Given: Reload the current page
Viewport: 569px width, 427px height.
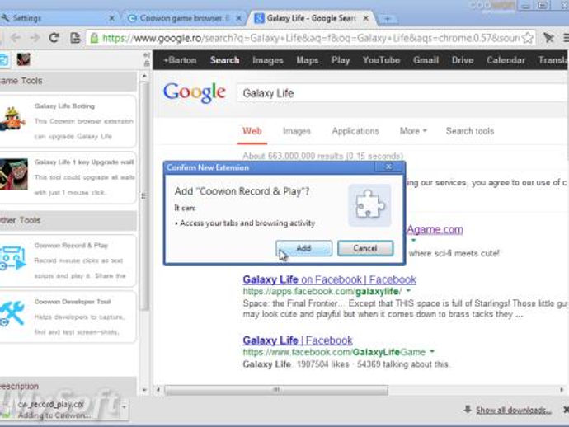Looking at the screenshot, I should click(x=54, y=38).
